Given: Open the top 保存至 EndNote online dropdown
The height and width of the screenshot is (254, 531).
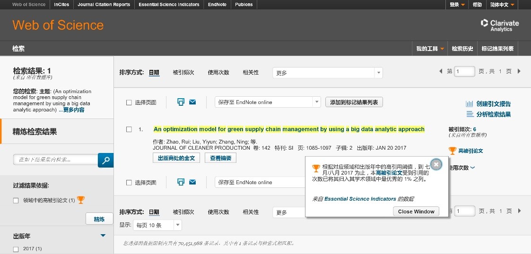Looking at the screenshot, I should [268, 102].
